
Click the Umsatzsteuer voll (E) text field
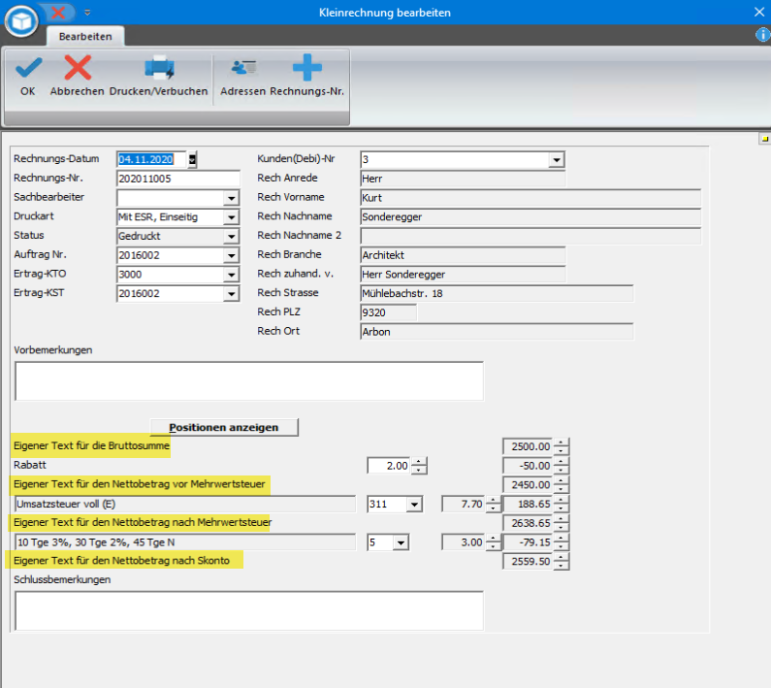(185, 504)
